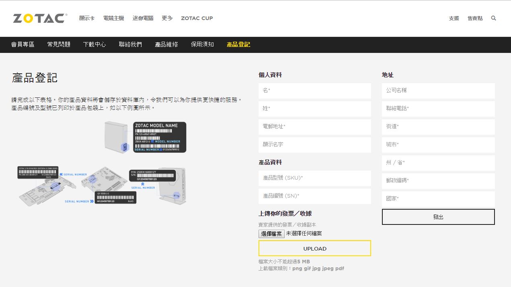Image resolution: width=511 pixels, height=287 pixels.
Task: Focus the 姓 last name field
Action: point(315,109)
